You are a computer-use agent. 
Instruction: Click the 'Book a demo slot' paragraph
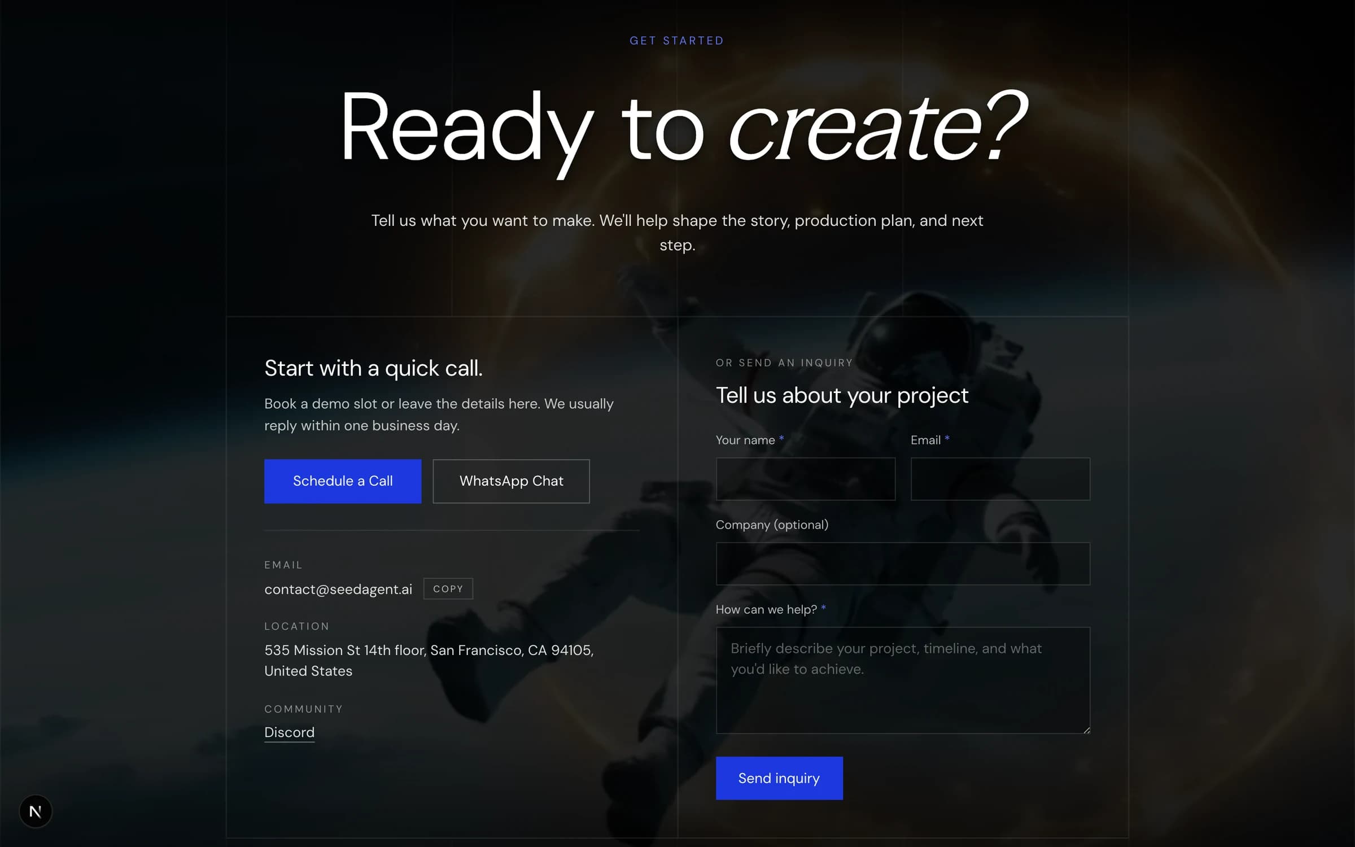[x=439, y=414]
